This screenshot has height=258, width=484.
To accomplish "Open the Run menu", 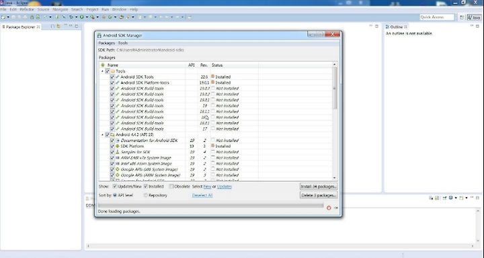I will pos(105,9).
